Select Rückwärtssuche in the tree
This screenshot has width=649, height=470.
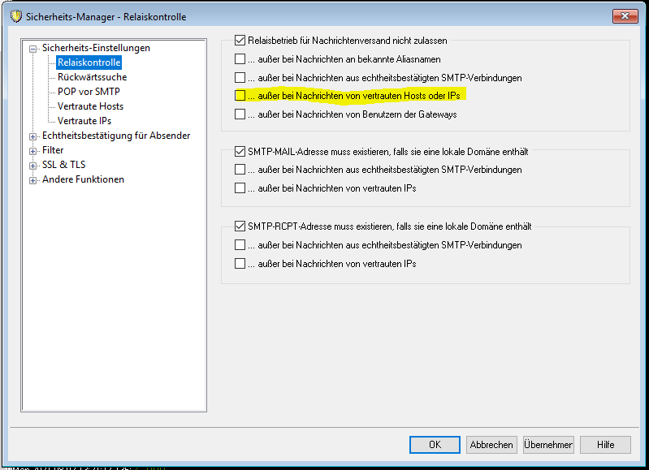coord(92,77)
